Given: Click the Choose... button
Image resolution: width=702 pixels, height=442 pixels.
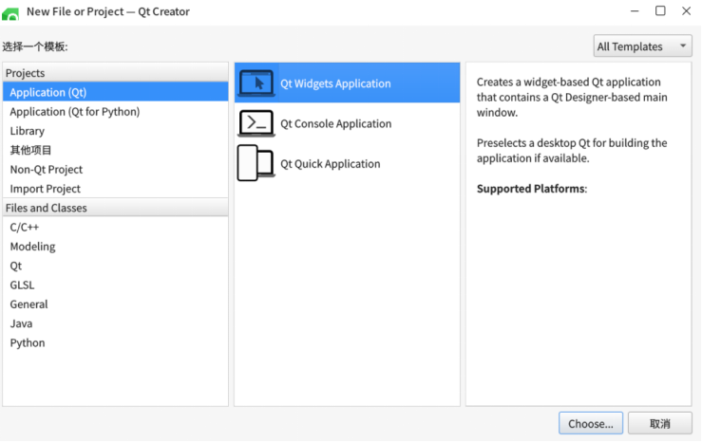Looking at the screenshot, I should (591, 423).
